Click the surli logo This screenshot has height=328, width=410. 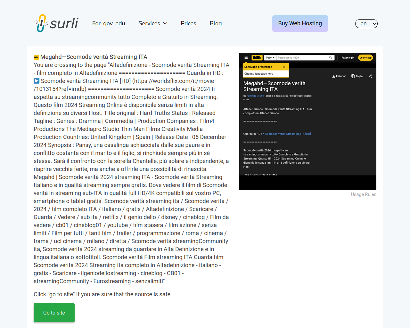click(56, 23)
